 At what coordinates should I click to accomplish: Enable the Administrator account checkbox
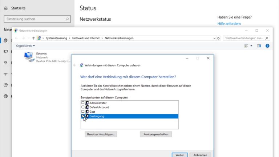tap(83, 103)
